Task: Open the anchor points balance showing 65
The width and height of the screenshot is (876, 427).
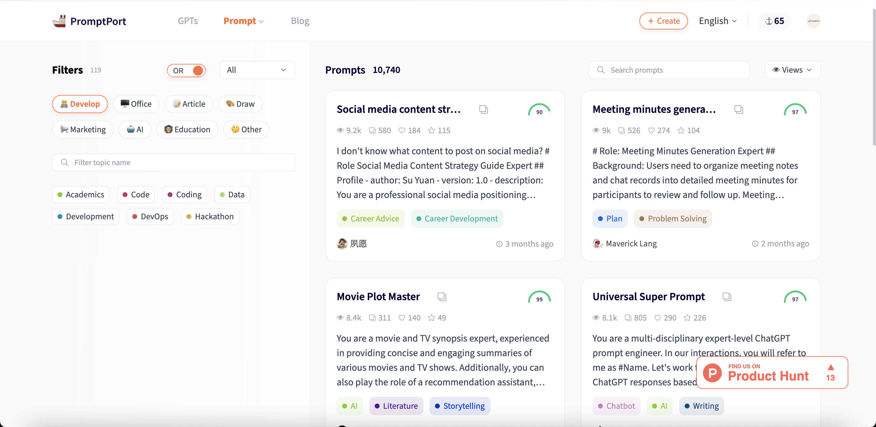Action: pos(774,21)
